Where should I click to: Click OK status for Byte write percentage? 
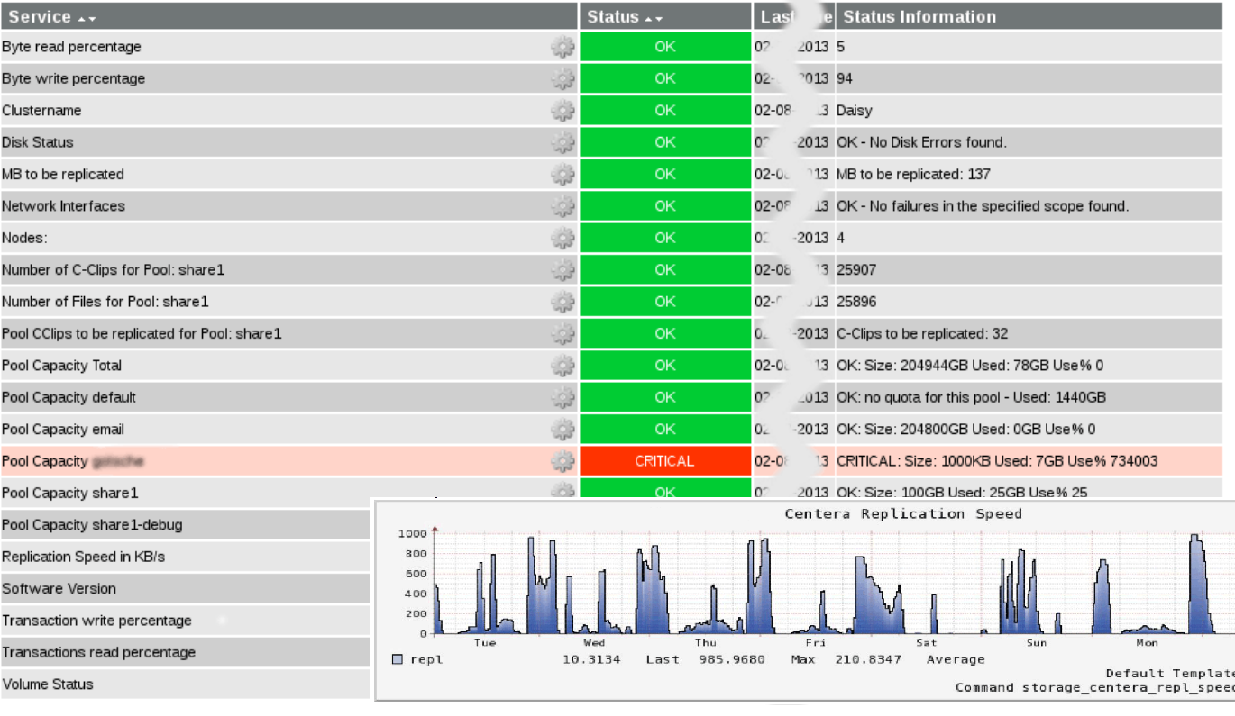click(x=664, y=79)
